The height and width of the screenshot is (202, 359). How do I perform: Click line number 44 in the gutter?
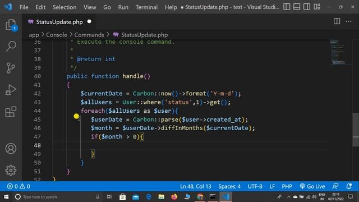coord(37,111)
